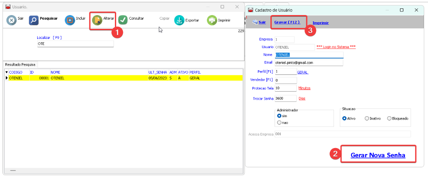Screen dimensions: 428x179
Task: Click the Imprimir link in Cadastro window
Action: [x=320, y=23]
